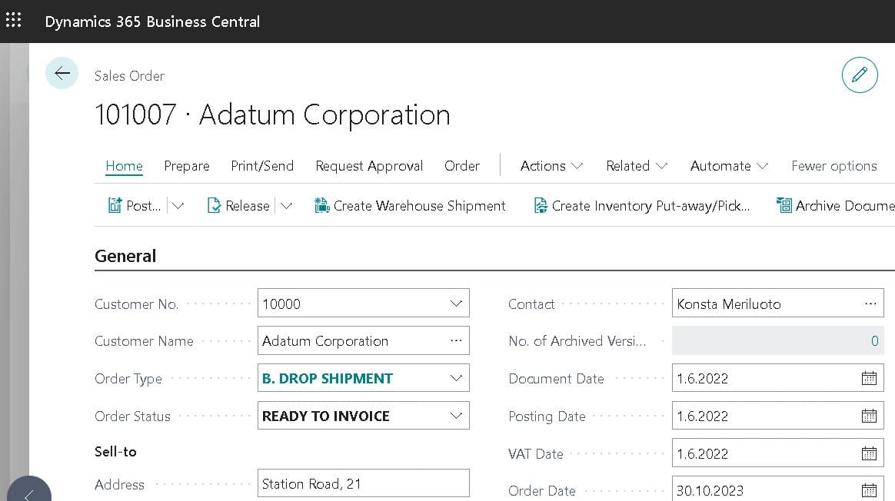Image resolution: width=895 pixels, height=501 pixels.
Task: Click the Archive Document icon
Action: click(784, 205)
